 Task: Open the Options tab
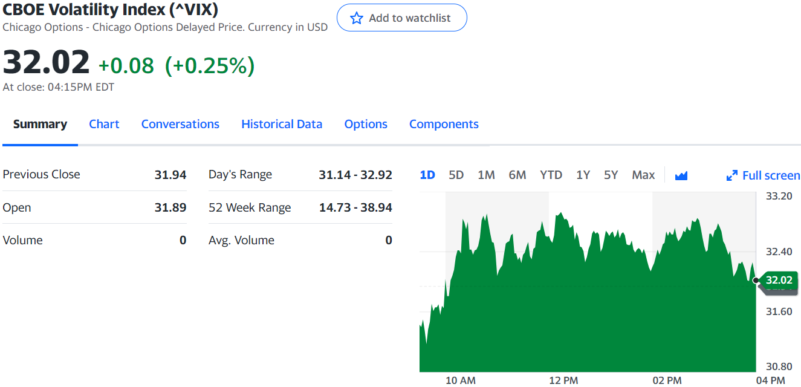(366, 124)
